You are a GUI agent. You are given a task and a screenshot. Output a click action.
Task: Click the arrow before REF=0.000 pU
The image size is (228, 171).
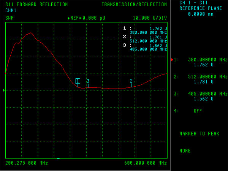click(69, 18)
